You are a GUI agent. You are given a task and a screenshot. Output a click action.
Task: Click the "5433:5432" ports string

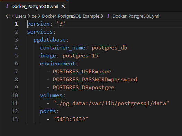71,119
